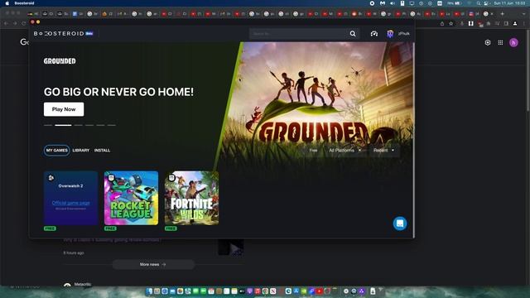Image resolution: width=530 pixels, height=298 pixels.
Task: Open a new browser tab with plus icon
Action: (503, 14)
